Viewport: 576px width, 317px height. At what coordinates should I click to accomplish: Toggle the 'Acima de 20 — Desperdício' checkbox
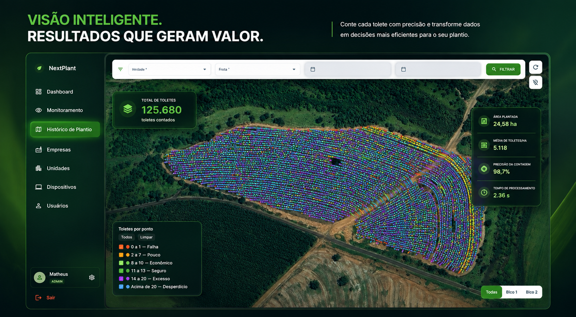121,287
